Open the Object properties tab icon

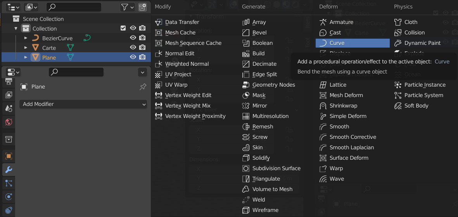click(x=9, y=156)
